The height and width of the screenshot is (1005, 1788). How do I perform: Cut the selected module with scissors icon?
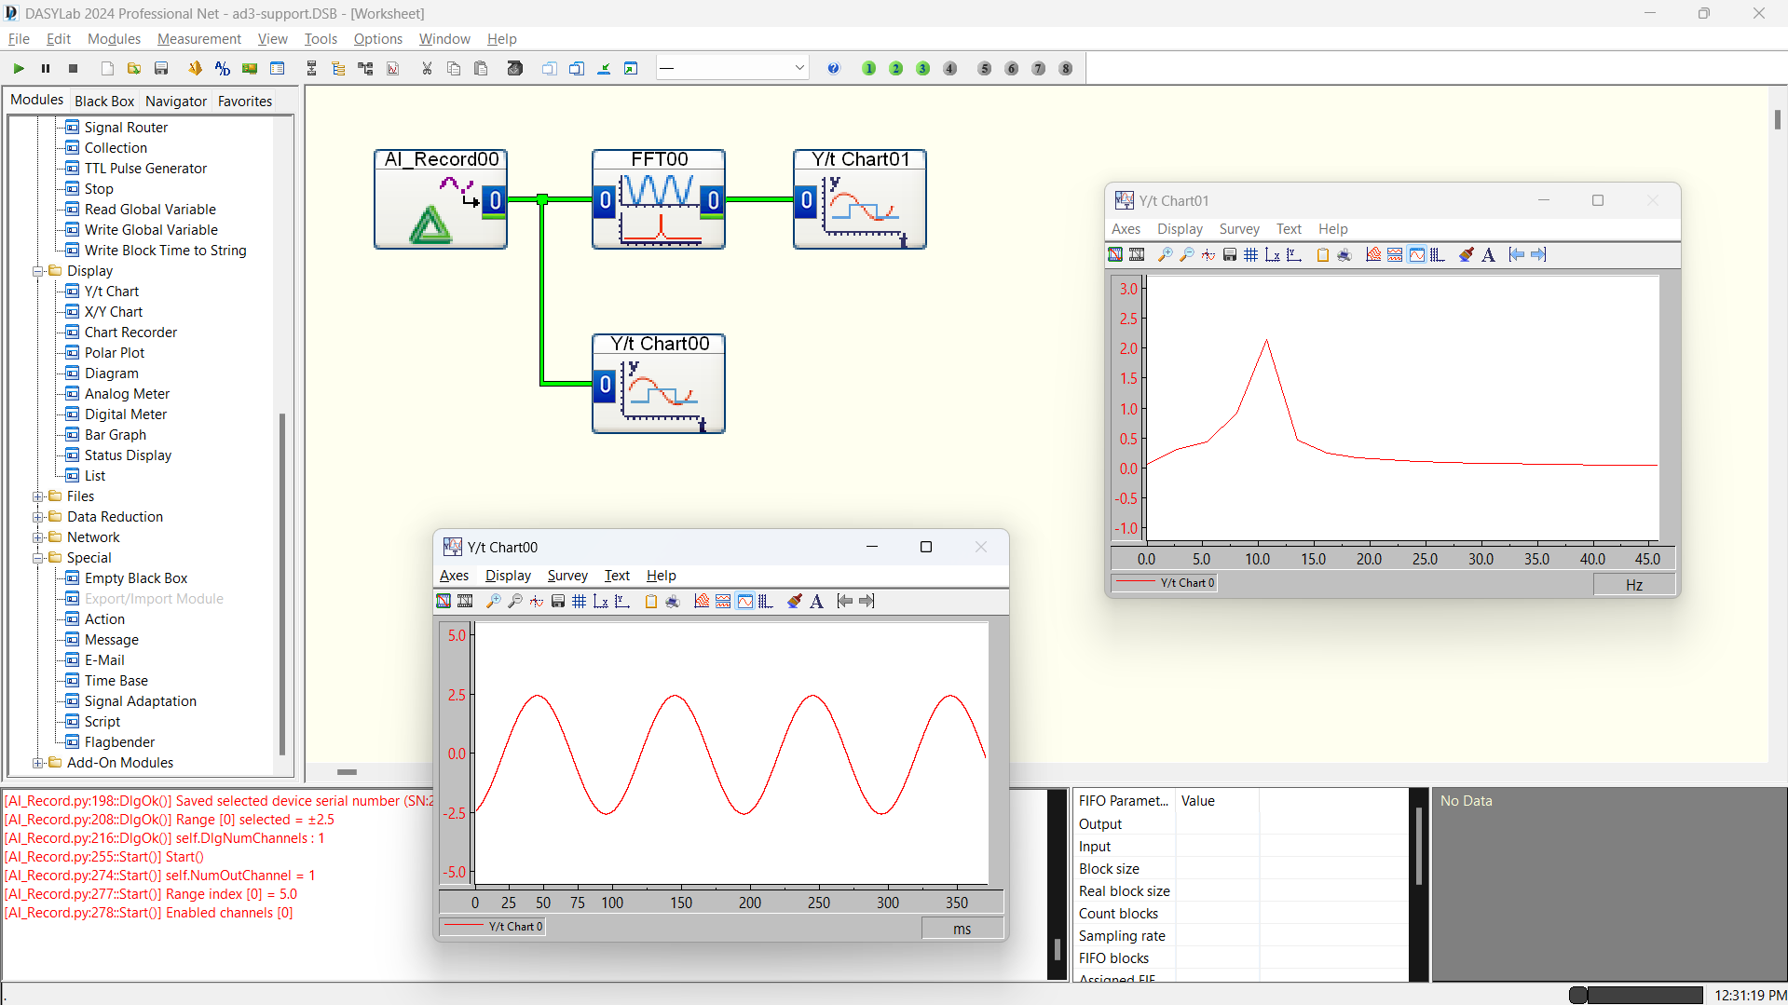coord(427,68)
